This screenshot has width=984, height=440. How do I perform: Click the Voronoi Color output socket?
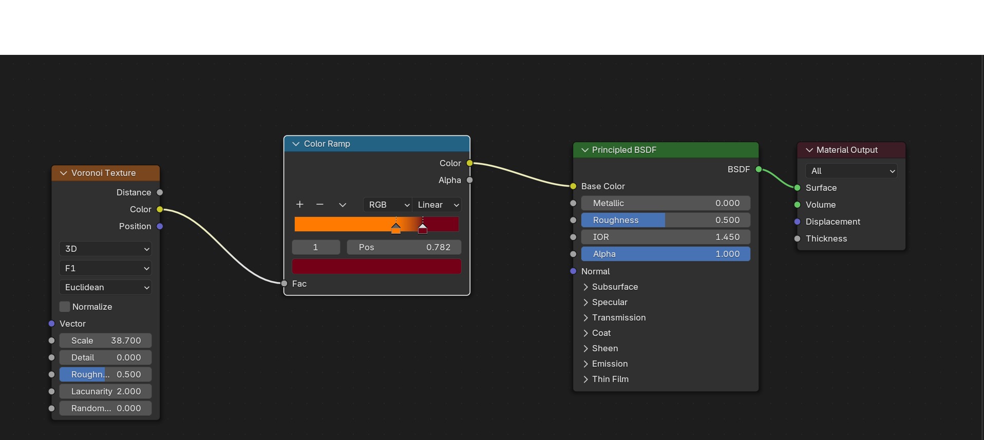tap(160, 209)
